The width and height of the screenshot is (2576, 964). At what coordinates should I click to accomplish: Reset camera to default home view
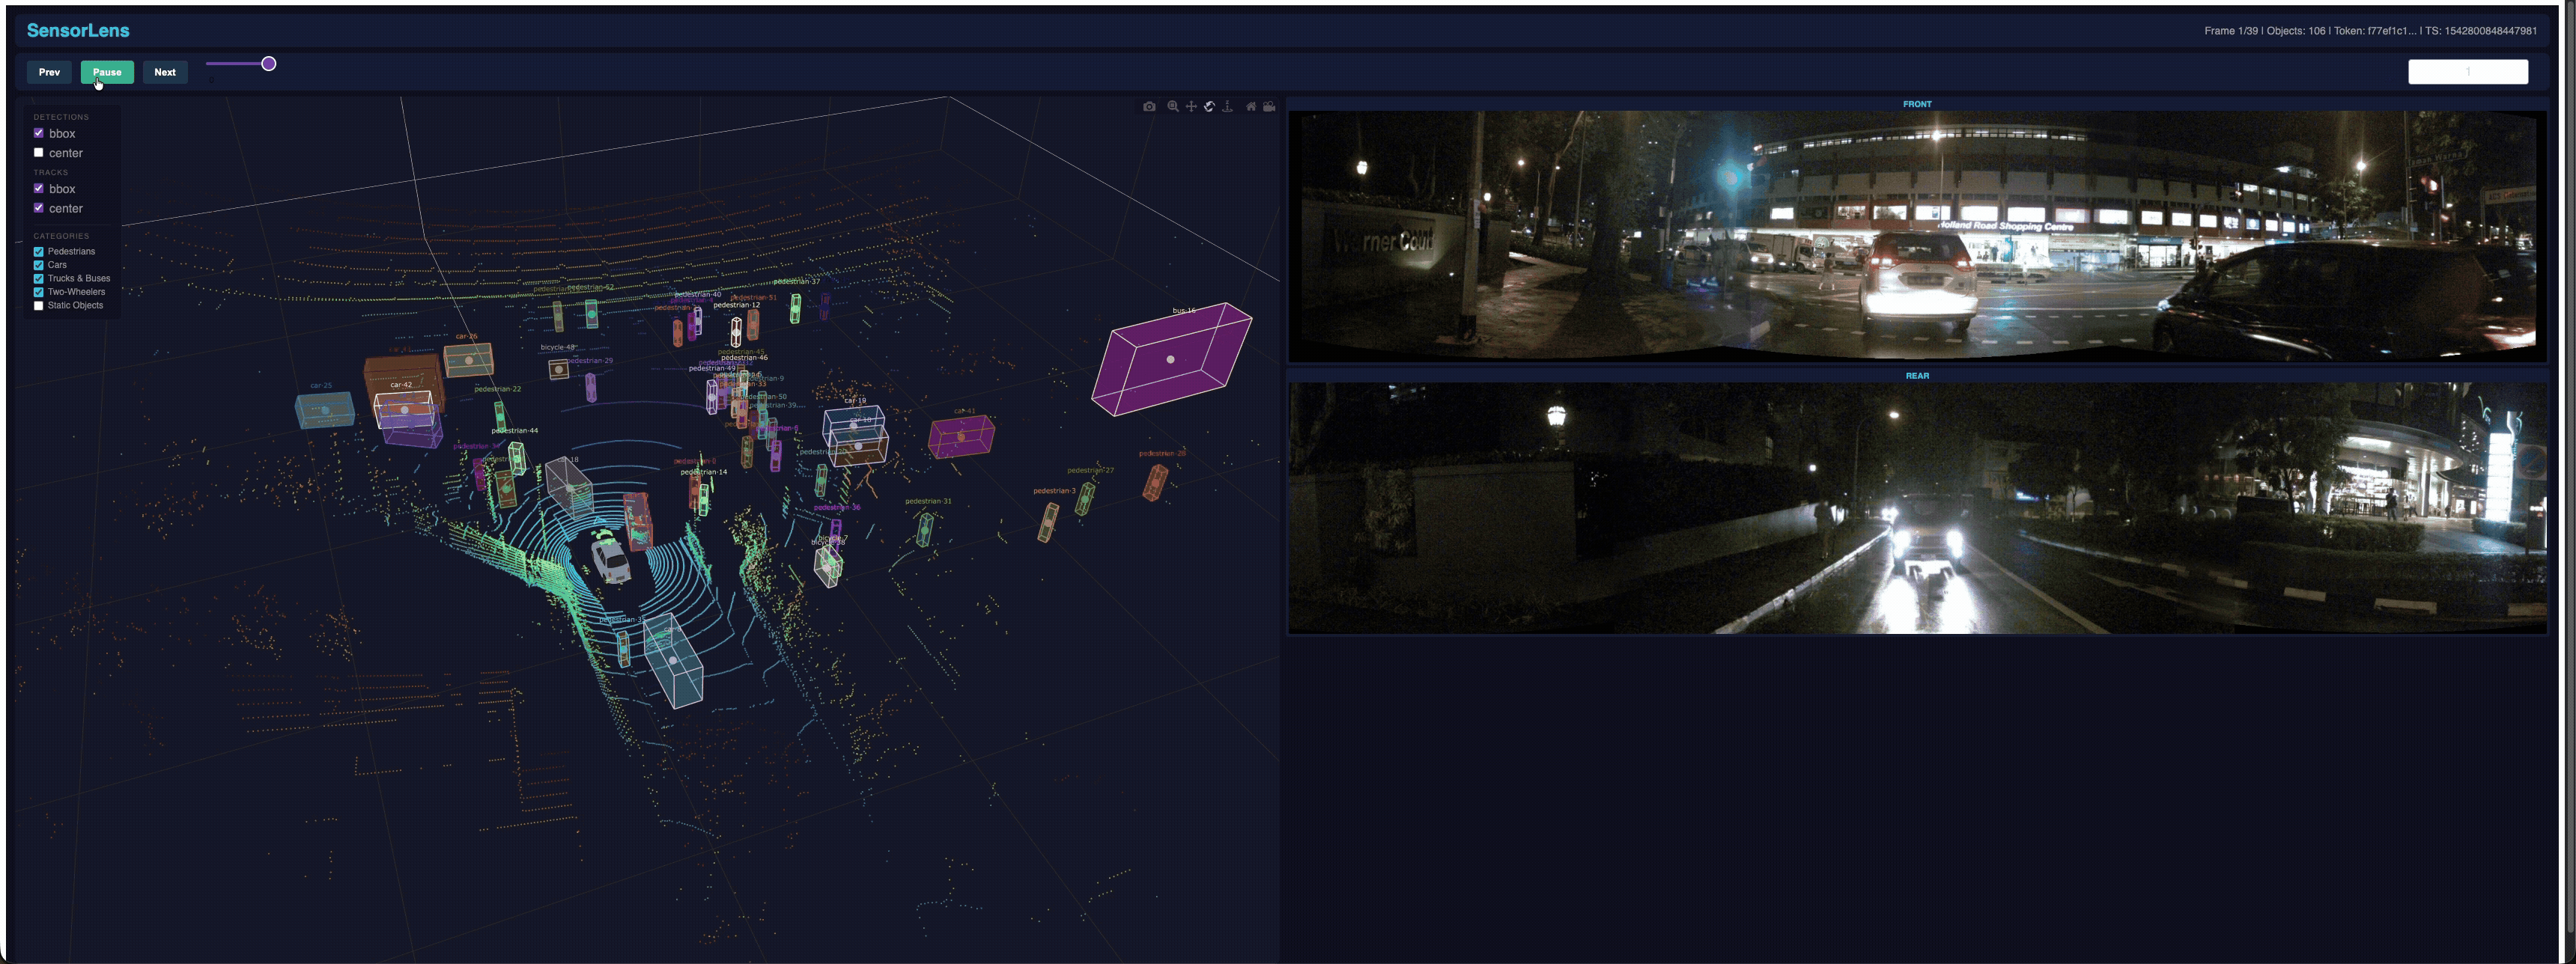1251,107
